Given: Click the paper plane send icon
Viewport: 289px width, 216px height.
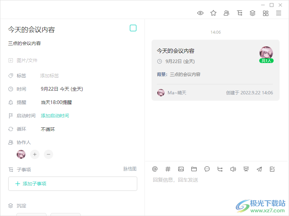Looking at the screenshot, I should (x=259, y=169).
